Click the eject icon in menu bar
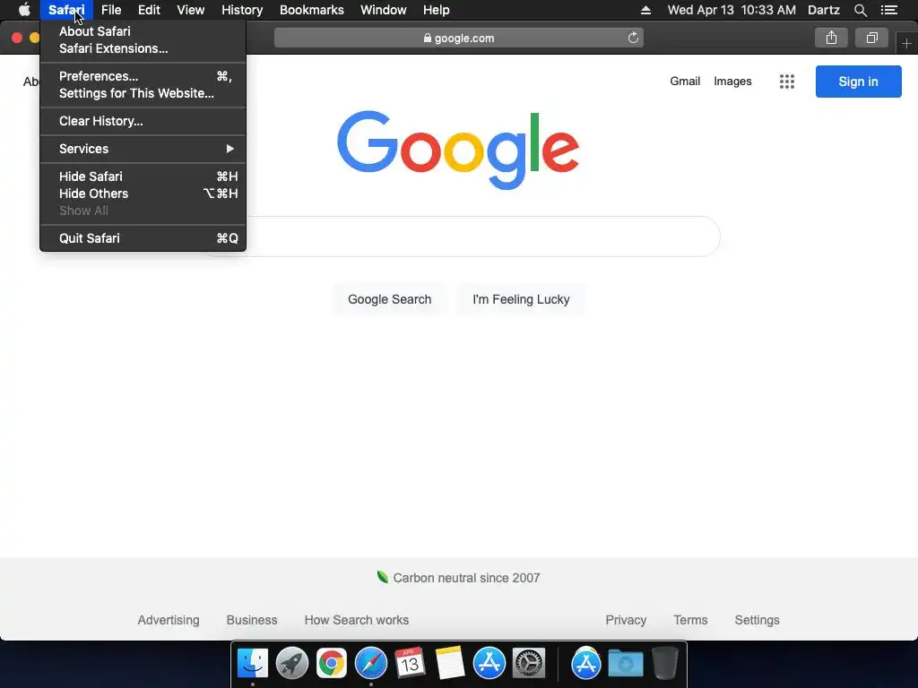918x688 pixels. (645, 10)
